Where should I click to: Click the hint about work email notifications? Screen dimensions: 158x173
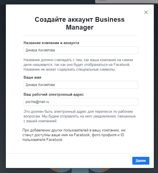click(80, 116)
